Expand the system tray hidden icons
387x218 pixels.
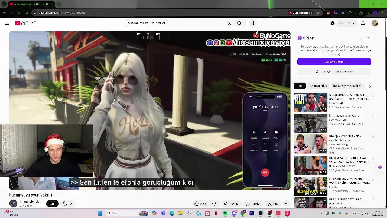pos(321,213)
